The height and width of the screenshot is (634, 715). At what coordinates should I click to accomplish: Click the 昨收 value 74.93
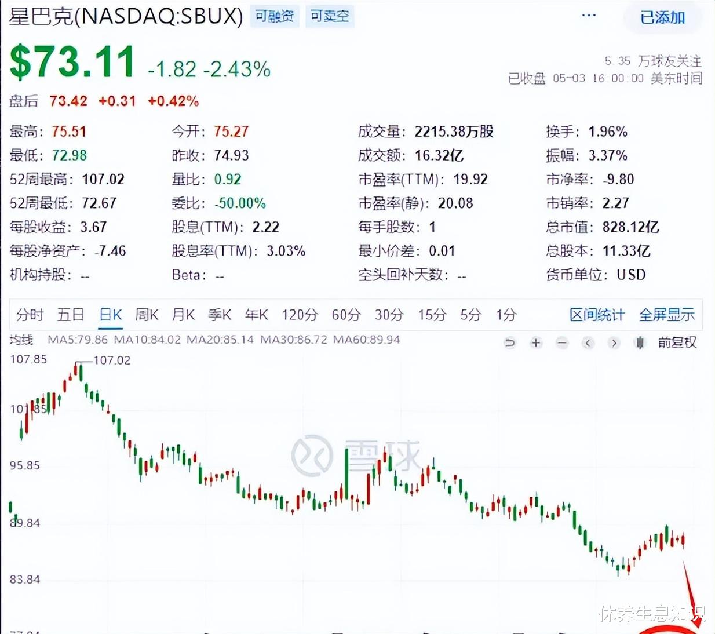click(231, 155)
